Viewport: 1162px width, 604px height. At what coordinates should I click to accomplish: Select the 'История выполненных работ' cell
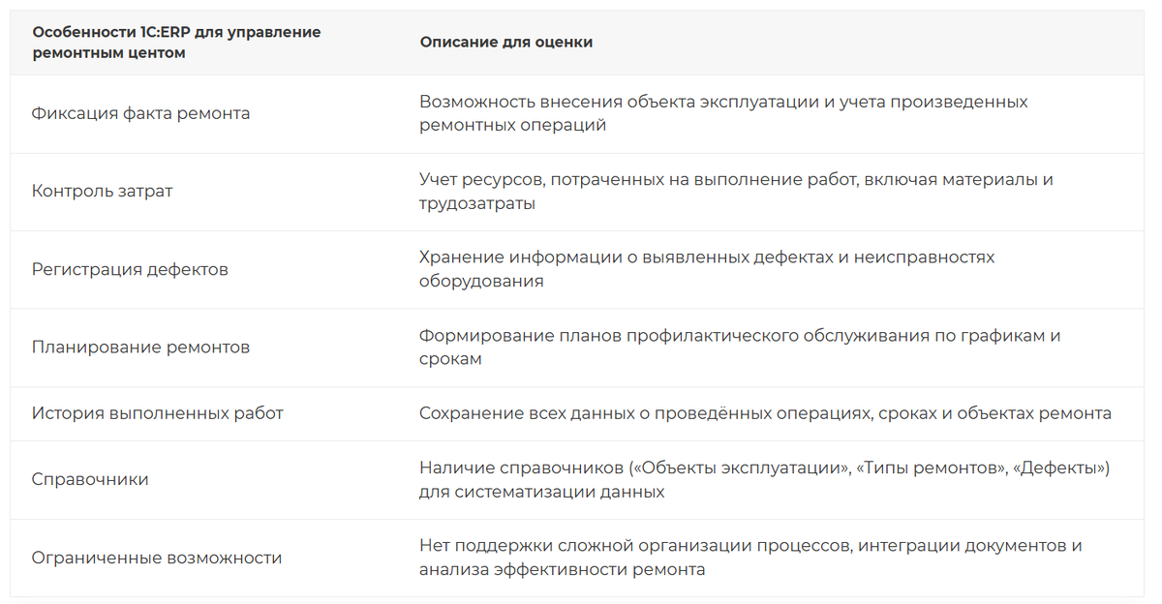coord(158,413)
